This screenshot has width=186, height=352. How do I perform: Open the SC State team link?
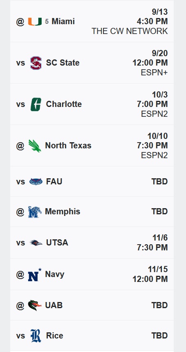(x=63, y=63)
